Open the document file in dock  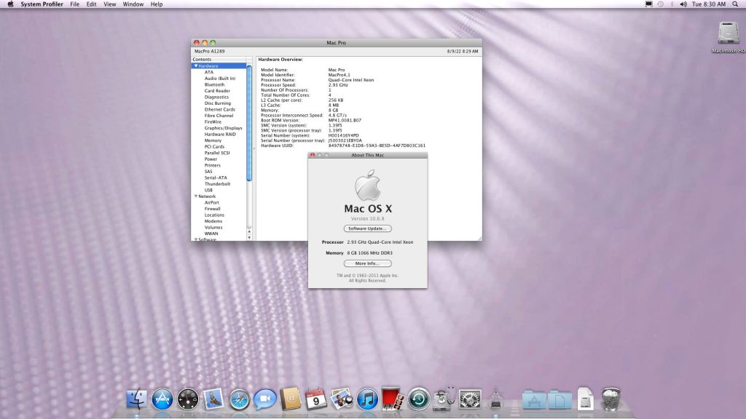click(x=585, y=399)
